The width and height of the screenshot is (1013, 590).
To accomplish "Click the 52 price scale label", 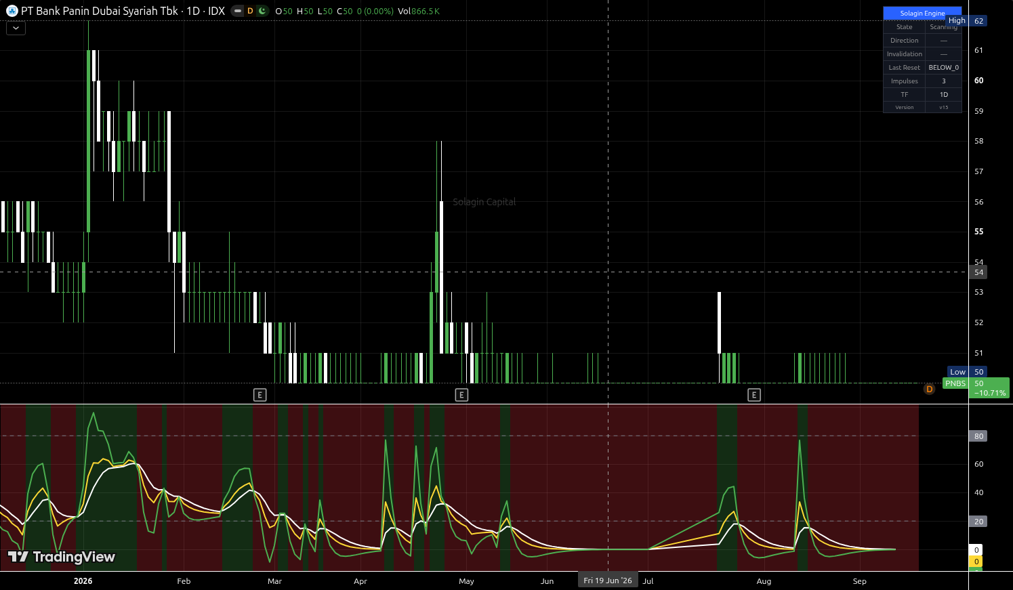I will click(978, 322).
